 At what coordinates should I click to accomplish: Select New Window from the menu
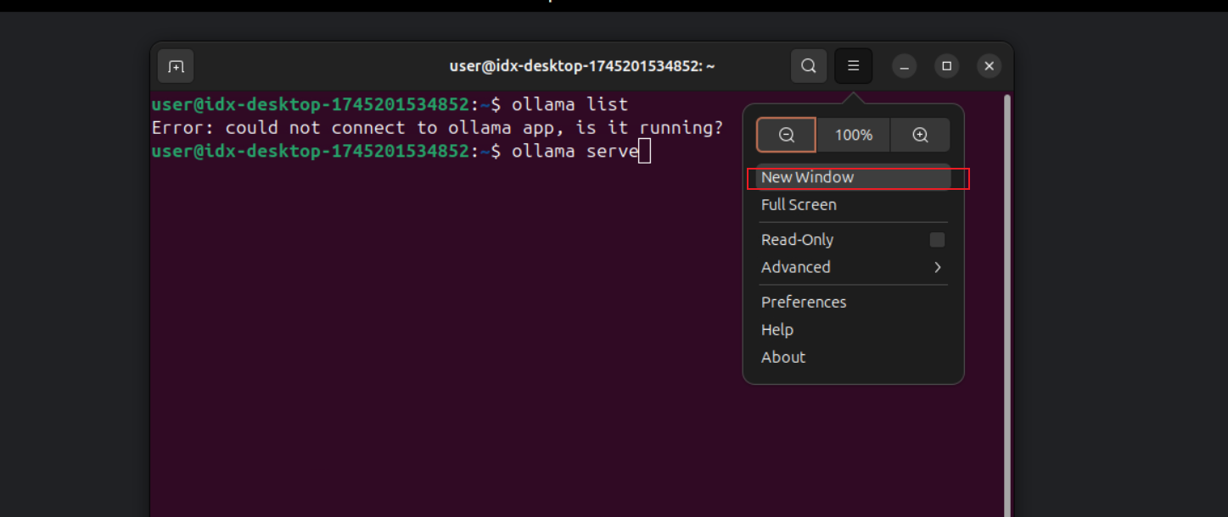click(x=853, y=177)
